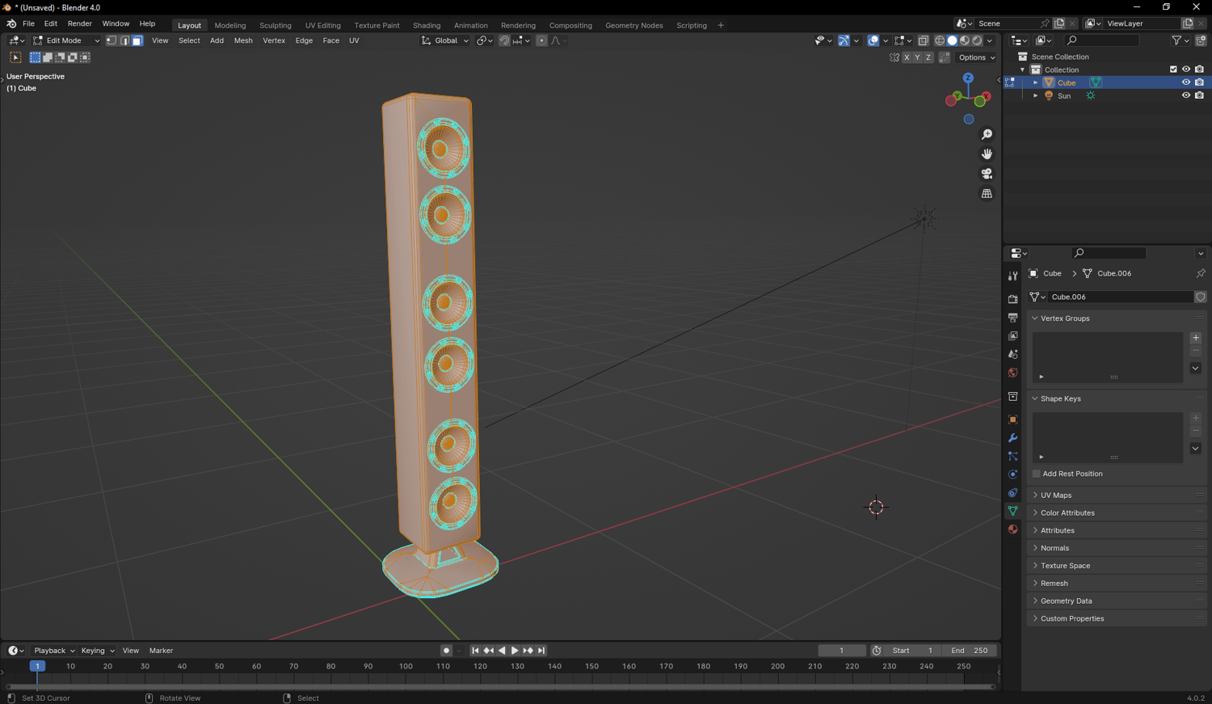Image resolution: width=1212 pixels, height=704 pixels.
Task: Open the Tool properties tab
Action: (x=1012, y=276)
